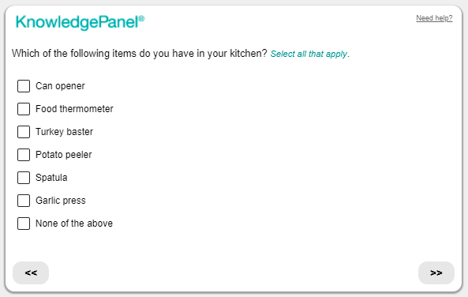Click the Can opener label text
Image resolution: width=468 pixels, height=297 pixels.
tap(60, 86)
